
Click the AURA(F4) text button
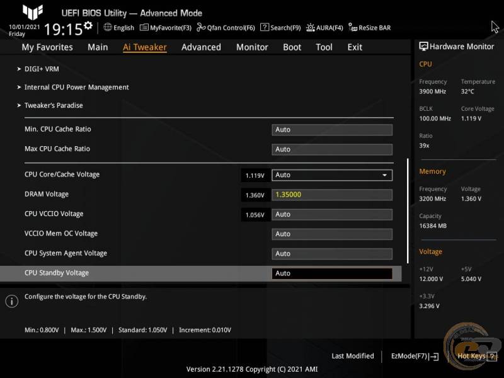click(x=329, y=28)
